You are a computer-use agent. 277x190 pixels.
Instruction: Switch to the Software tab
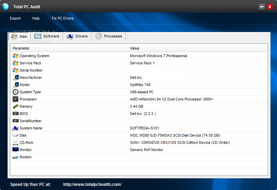coord(47,36)
